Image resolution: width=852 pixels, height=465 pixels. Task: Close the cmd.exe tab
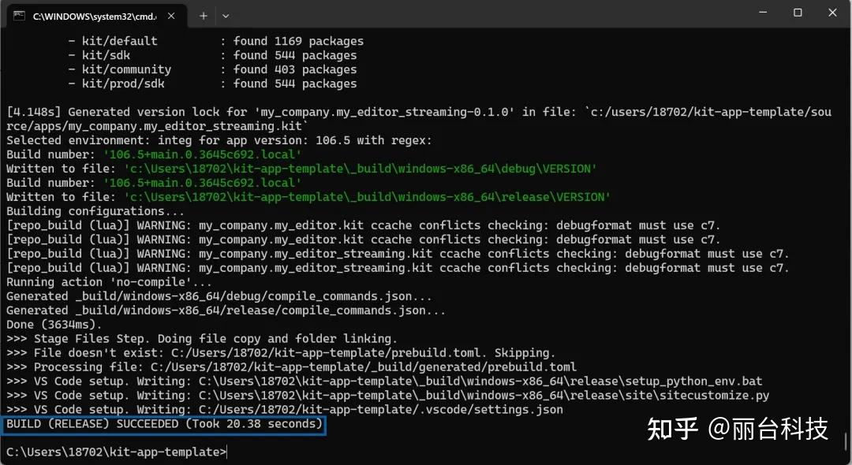tap(171, 15)
